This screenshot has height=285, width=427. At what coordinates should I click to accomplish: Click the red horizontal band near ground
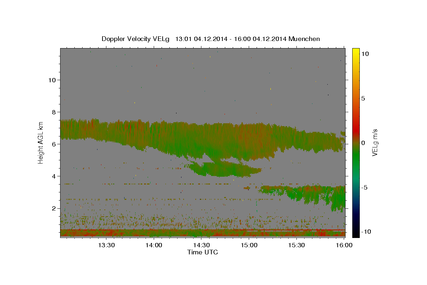pos(202,230)
